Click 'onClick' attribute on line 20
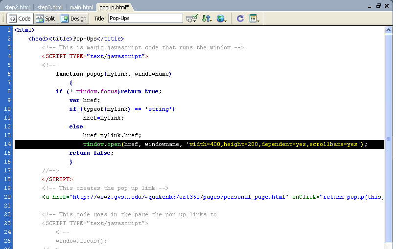397x249 pixels. (x=304, y=197)
